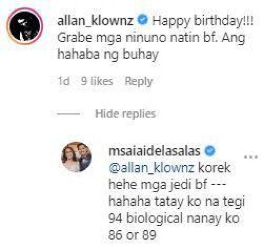Screen dimensions: 264x249
Task: Click verified badge beside msaiaidelasalas
Action: (x=210, y=151)
